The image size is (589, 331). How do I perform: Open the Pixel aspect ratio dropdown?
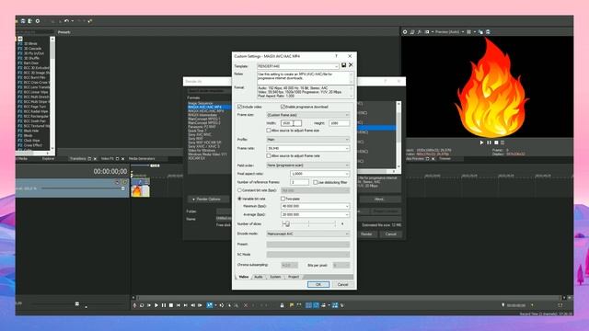[319, 174]
